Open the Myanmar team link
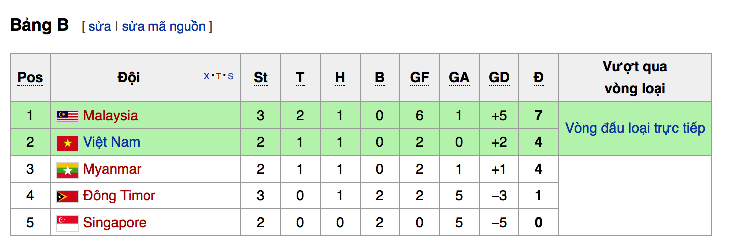Viewport: 731px width, 244px height. click(112, 169)
